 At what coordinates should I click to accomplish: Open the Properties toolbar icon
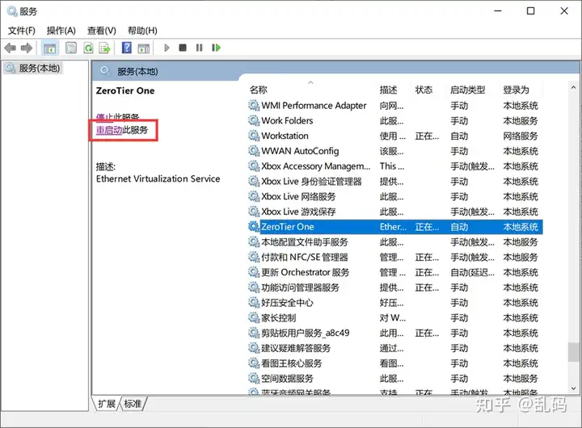coord(71,48)
